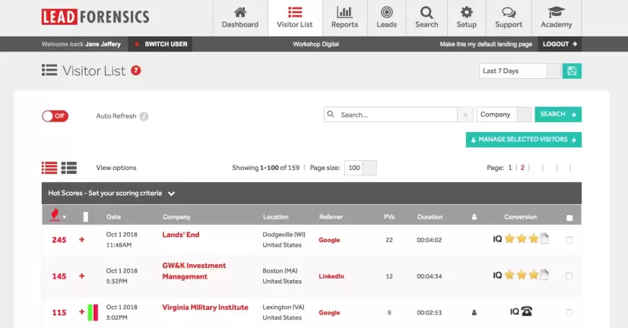Viewport: 628px width, 328px height.
Task: Expand the Hot Scores scoring criteria chevron
Action: (171, 194)
